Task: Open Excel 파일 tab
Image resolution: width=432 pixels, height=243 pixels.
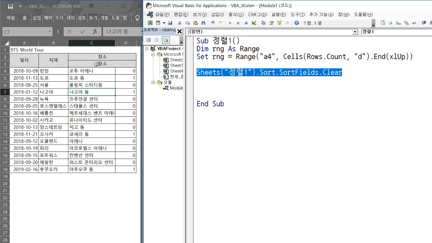Action: 10,18
